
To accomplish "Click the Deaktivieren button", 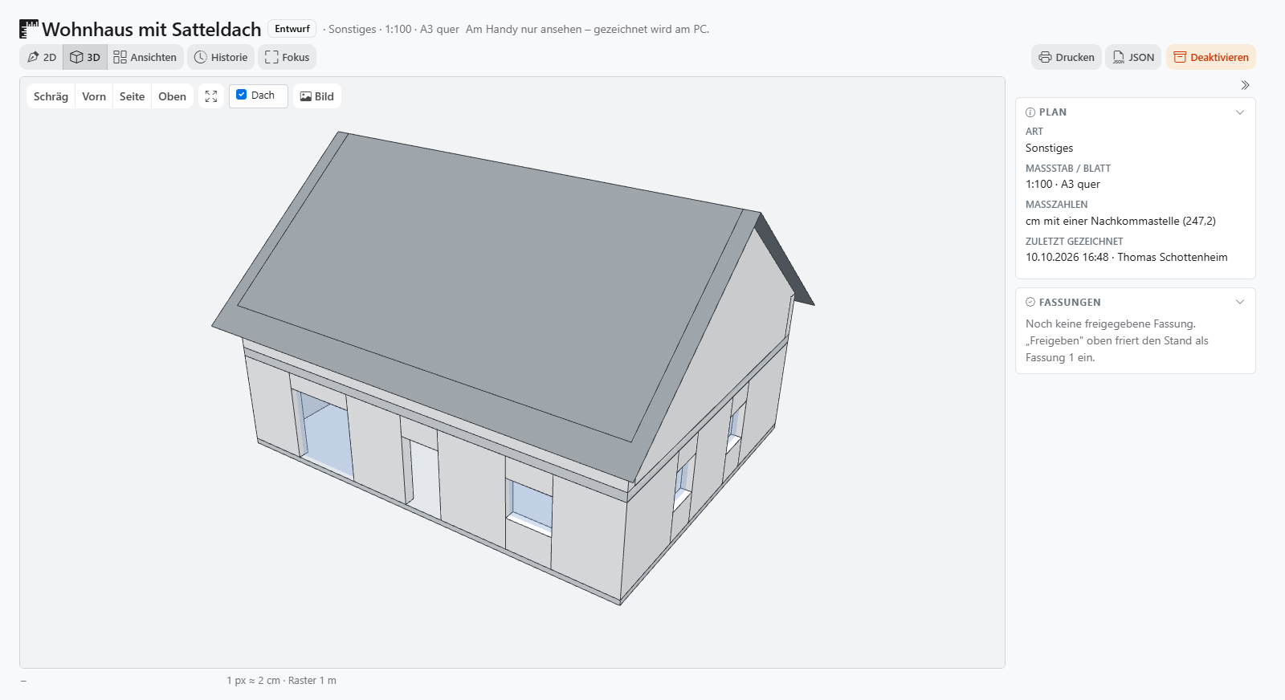I will [1211, 57].
